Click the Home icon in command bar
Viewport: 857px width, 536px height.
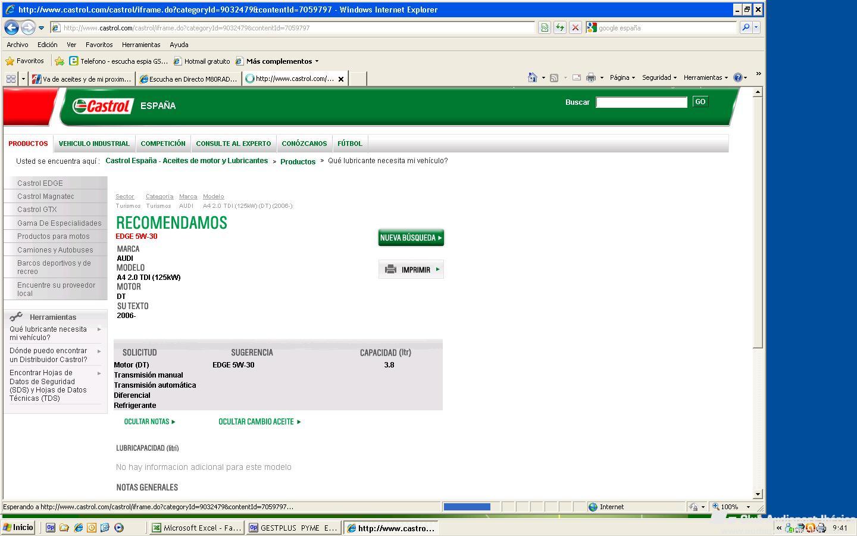click(x=533, y=77)
